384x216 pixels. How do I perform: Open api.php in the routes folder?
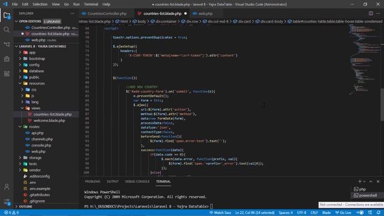point(37,133)
